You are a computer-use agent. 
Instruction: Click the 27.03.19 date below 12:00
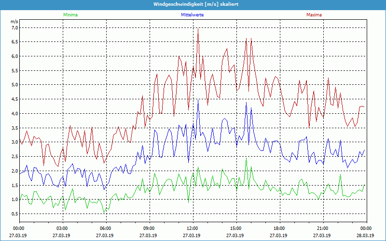click(x=193, y=236)
